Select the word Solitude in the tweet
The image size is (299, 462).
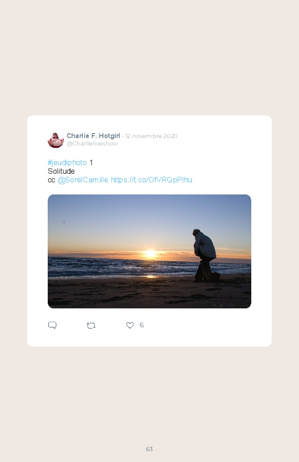tap(61, 171)
